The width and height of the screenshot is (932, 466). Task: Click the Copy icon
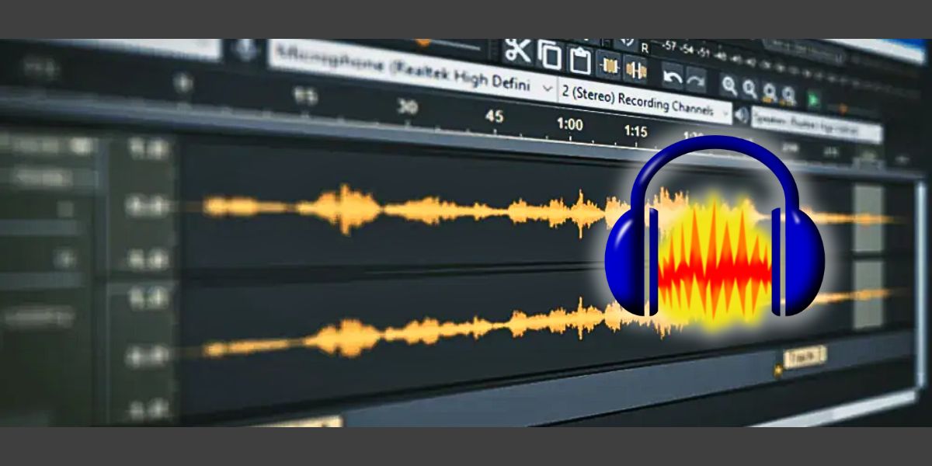(550, 54)
